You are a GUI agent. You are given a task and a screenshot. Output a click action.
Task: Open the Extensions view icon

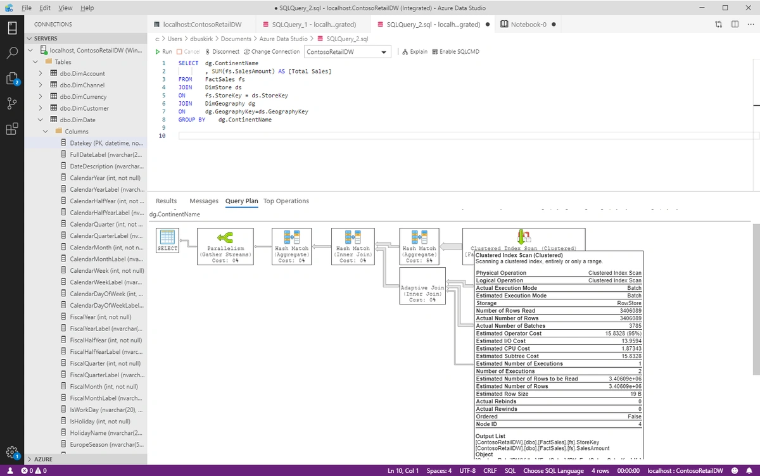coord(12,129)
